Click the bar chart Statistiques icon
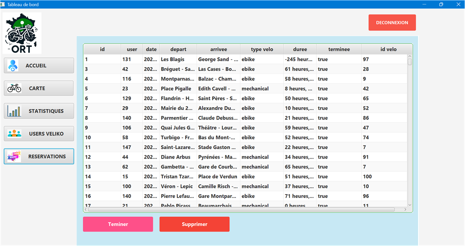Screen dimensions: 465x246 [14, 111]
